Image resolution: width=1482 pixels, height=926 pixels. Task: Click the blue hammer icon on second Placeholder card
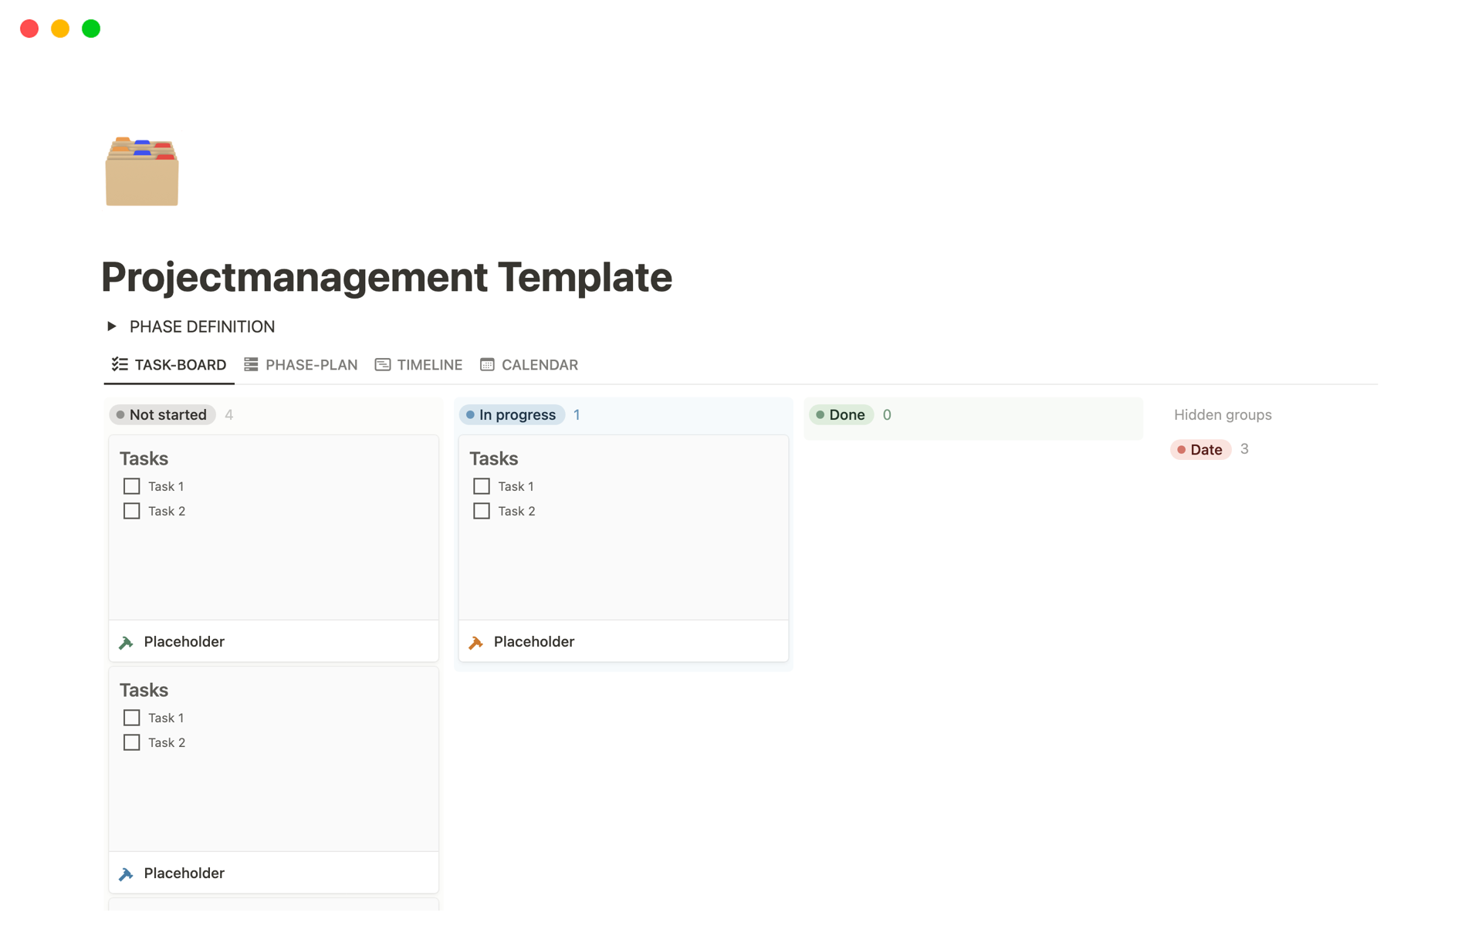[127, 874]
